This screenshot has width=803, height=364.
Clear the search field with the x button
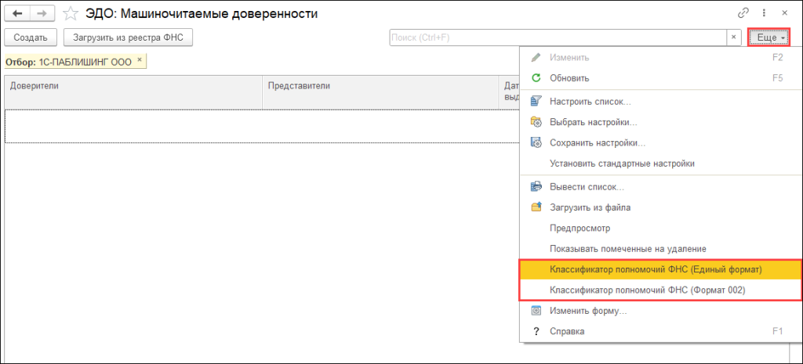click(x=733, y=37)
